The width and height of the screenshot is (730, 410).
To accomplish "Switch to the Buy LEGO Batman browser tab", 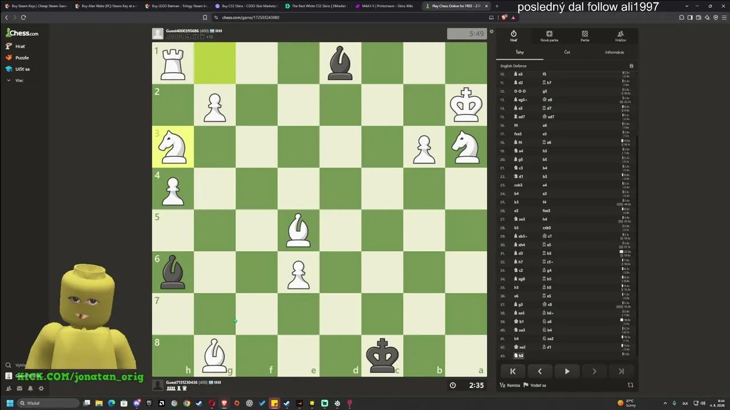I will coord(176,6).
